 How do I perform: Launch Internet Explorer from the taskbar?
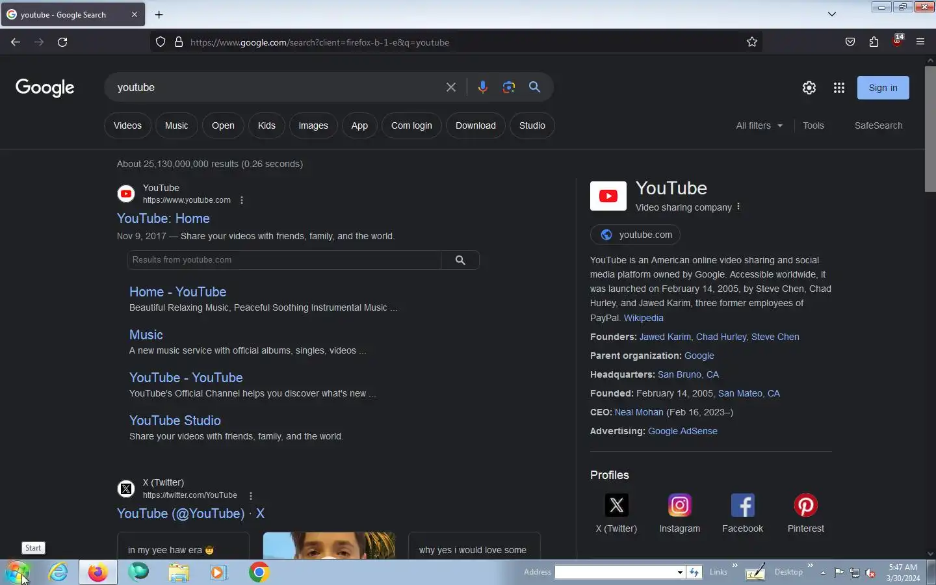58,572
